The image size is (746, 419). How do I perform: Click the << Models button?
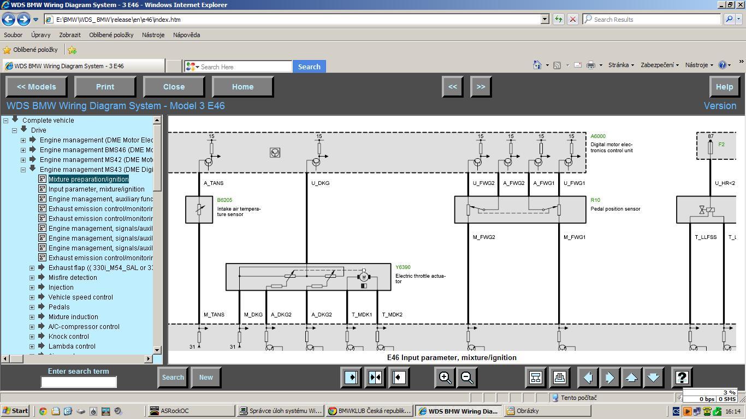(x=37, y=87)
